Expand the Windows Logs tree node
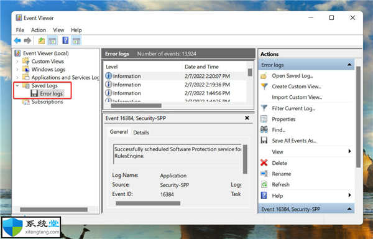This screenshot has height=239, width=373. tap(17, 70)
